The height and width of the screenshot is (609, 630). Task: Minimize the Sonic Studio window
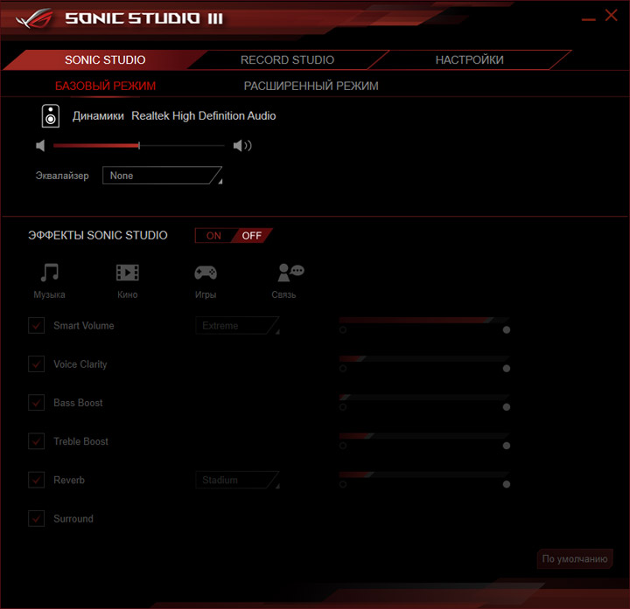589,19
